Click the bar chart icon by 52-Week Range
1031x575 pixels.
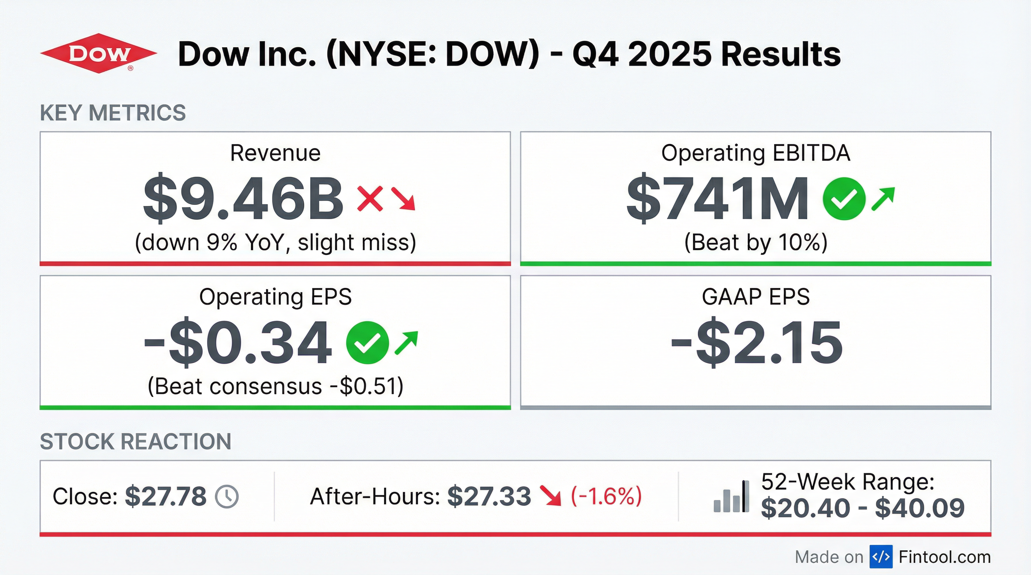[x=731, y=497]
